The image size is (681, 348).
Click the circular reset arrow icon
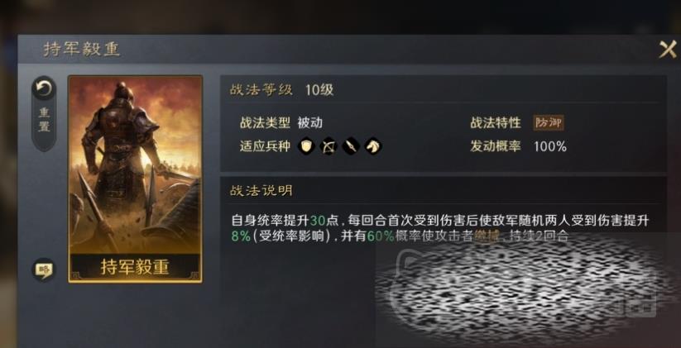point(44,89)
